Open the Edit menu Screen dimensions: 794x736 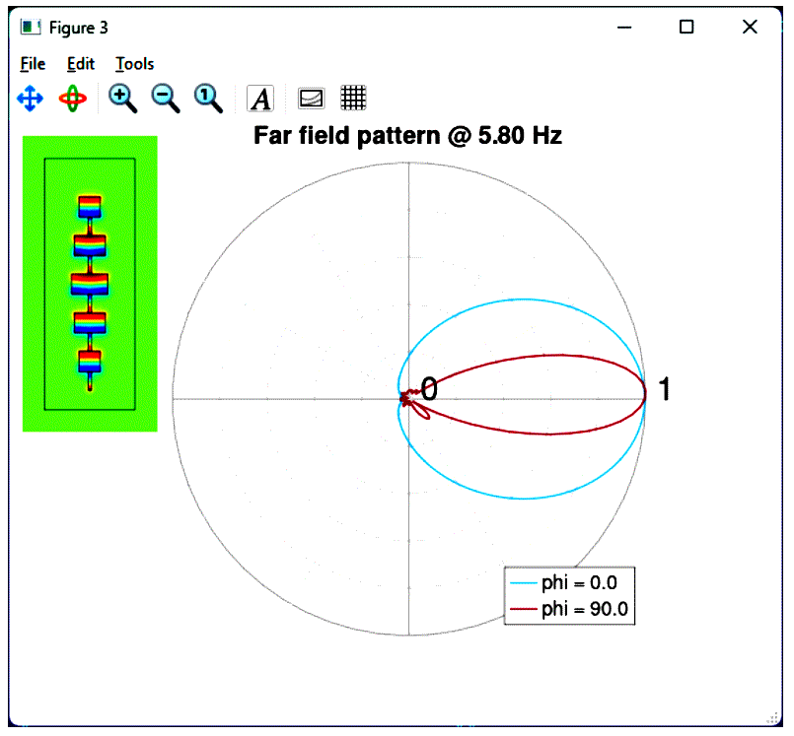[x=81, y=64]
